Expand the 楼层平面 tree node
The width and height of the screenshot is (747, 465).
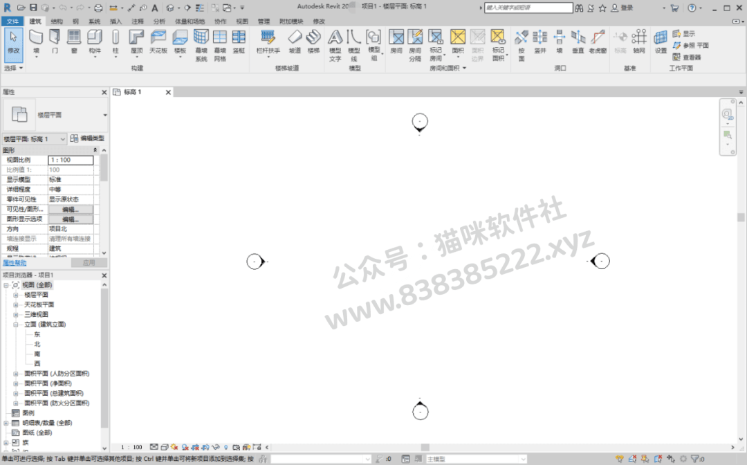tap(16, 295)
